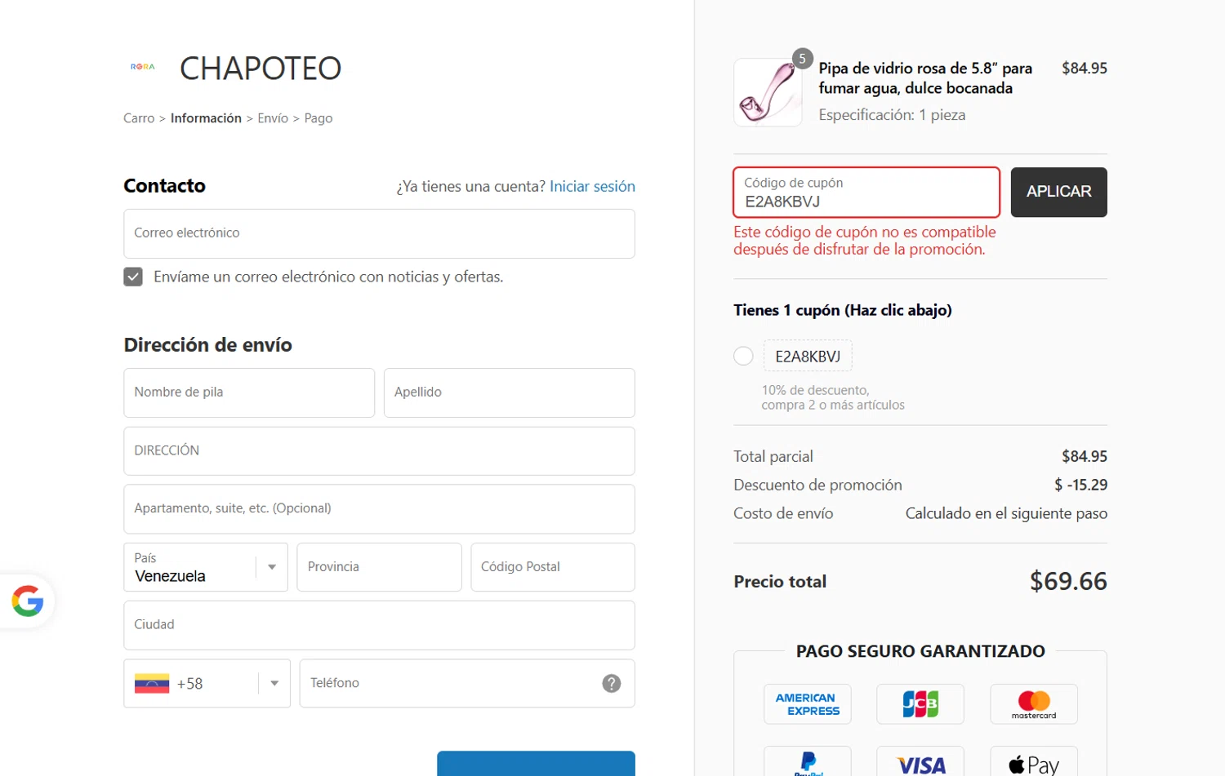Viewport: 1225px width, 776px height.
Task: Click the Venezuela flag icon
Action: coord(152,683)
